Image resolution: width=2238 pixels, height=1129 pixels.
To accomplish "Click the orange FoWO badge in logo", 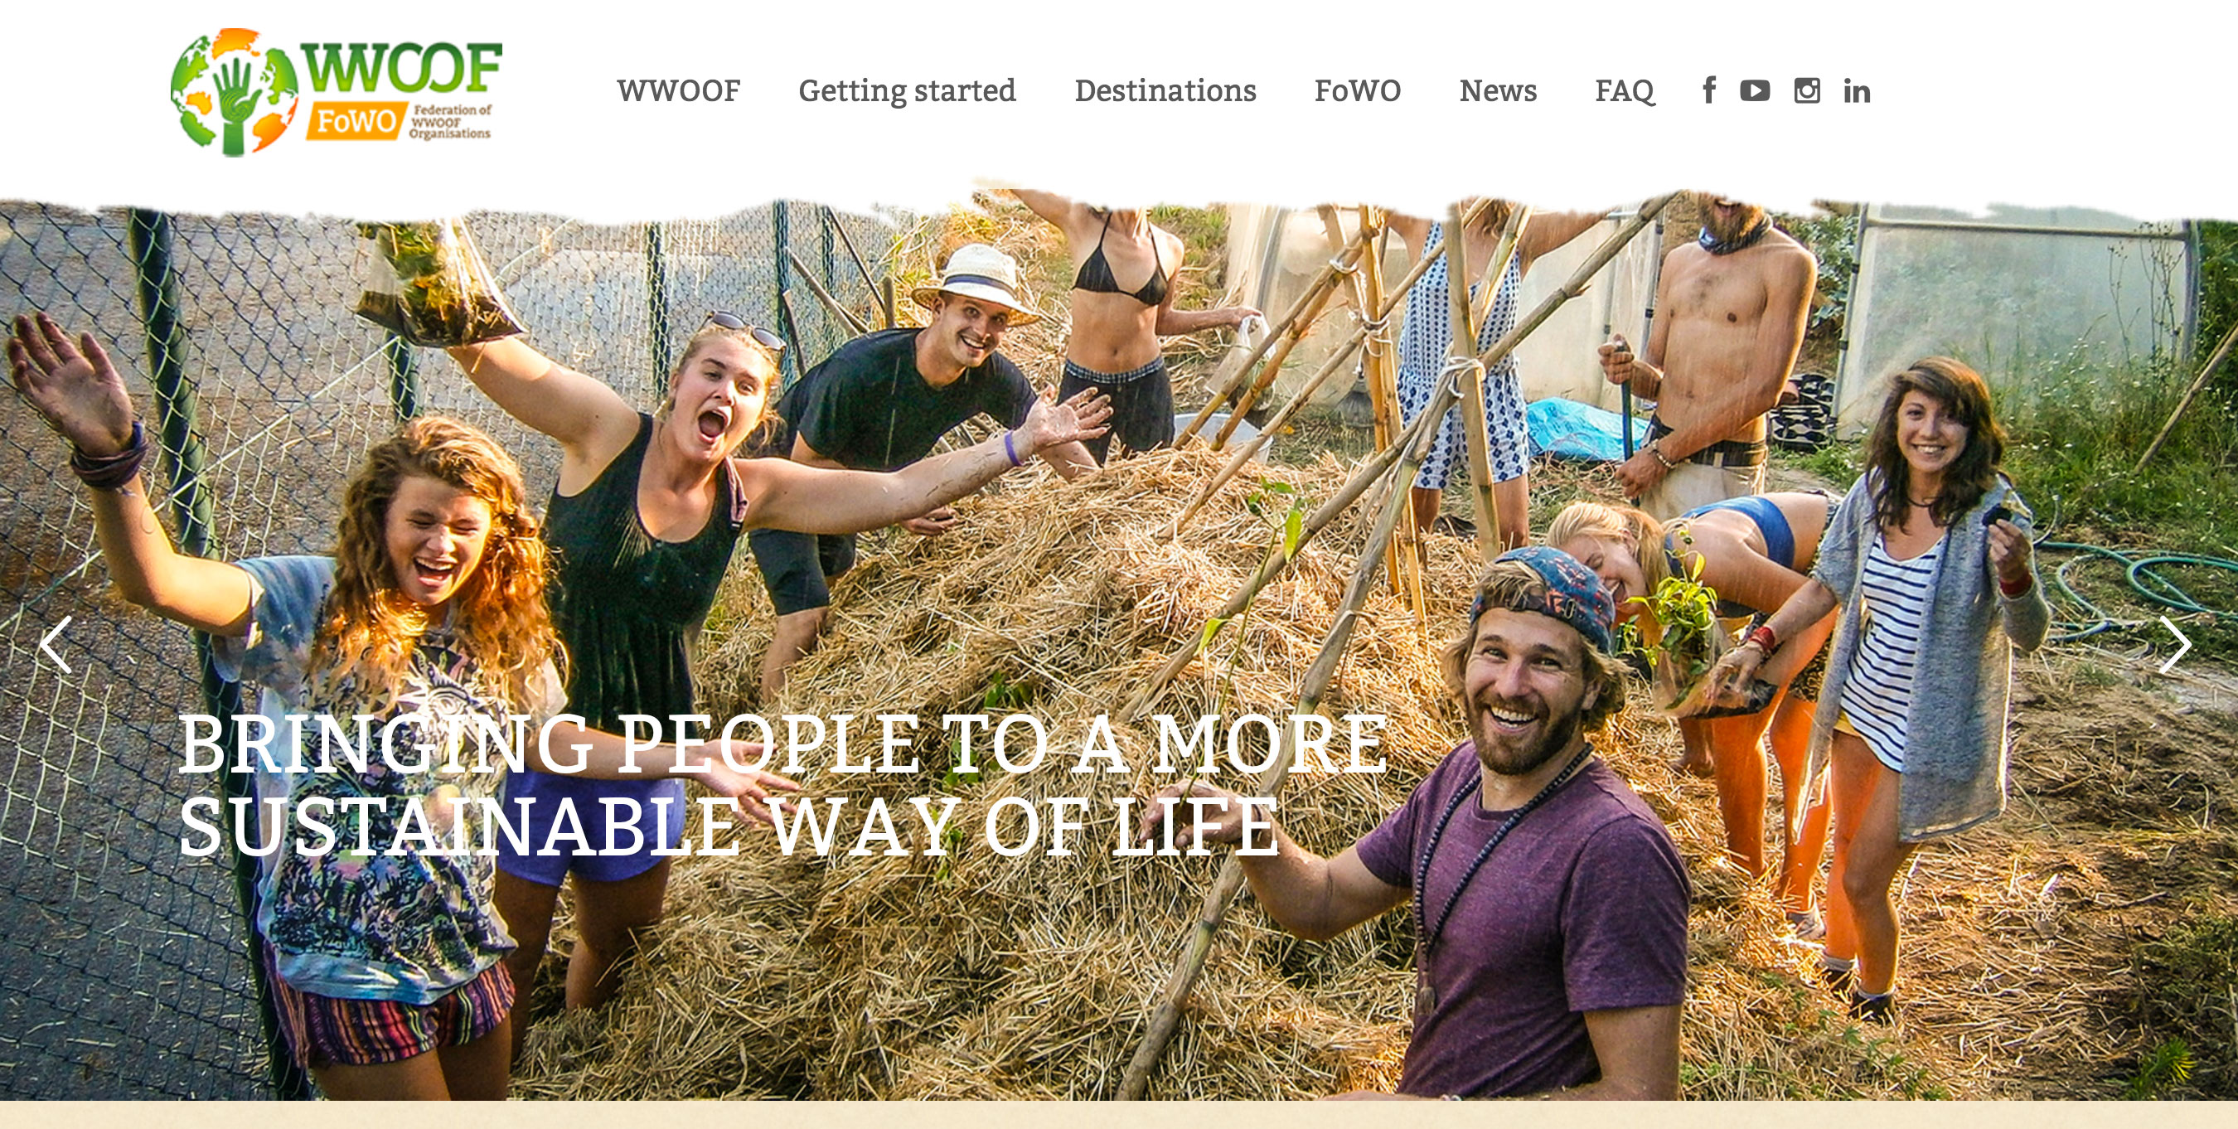I will [356, 122].
